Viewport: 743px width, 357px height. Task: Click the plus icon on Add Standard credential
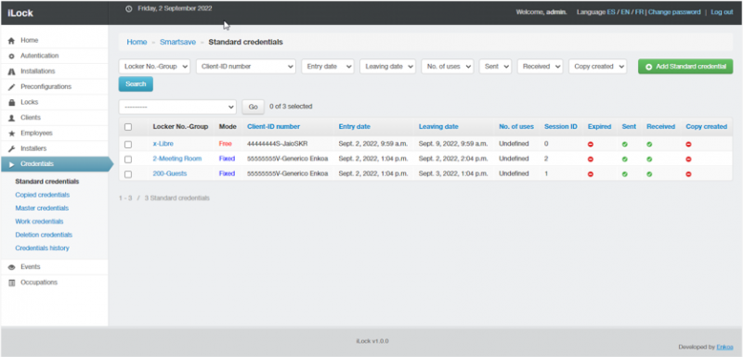tap(648, 67)
